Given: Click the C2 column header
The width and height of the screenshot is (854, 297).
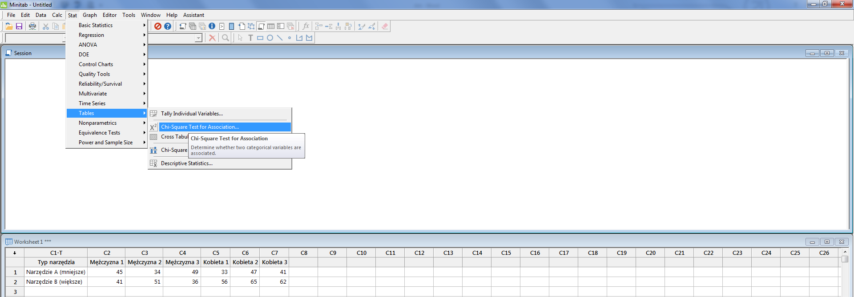Looking at the screenshot, I should click(x=107, y=253).
